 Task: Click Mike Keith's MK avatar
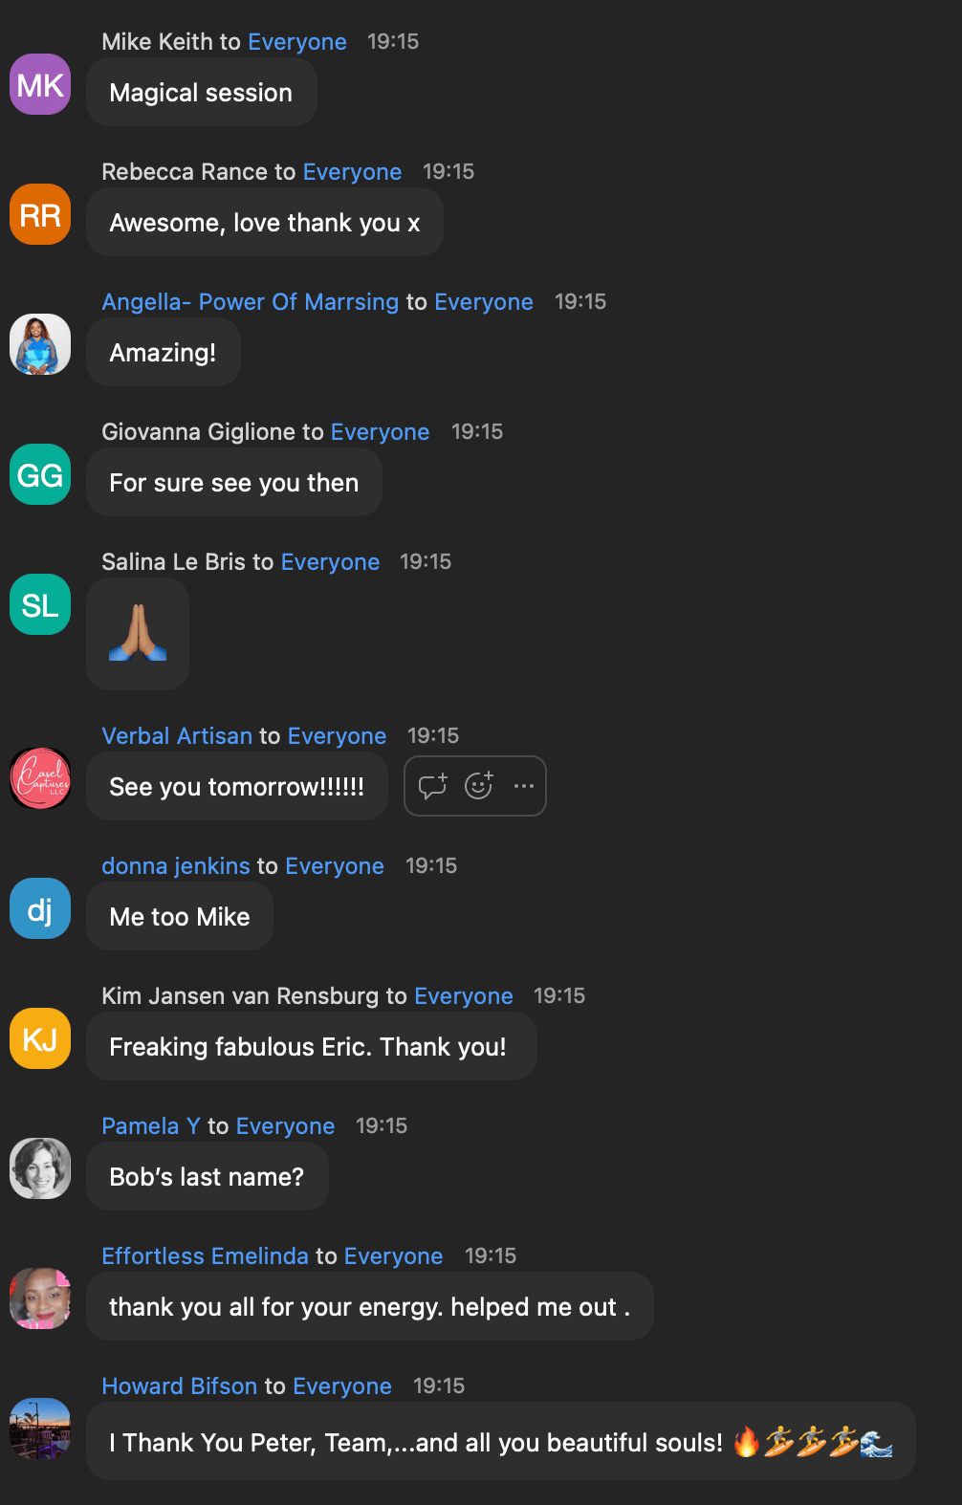click(40, 85)
